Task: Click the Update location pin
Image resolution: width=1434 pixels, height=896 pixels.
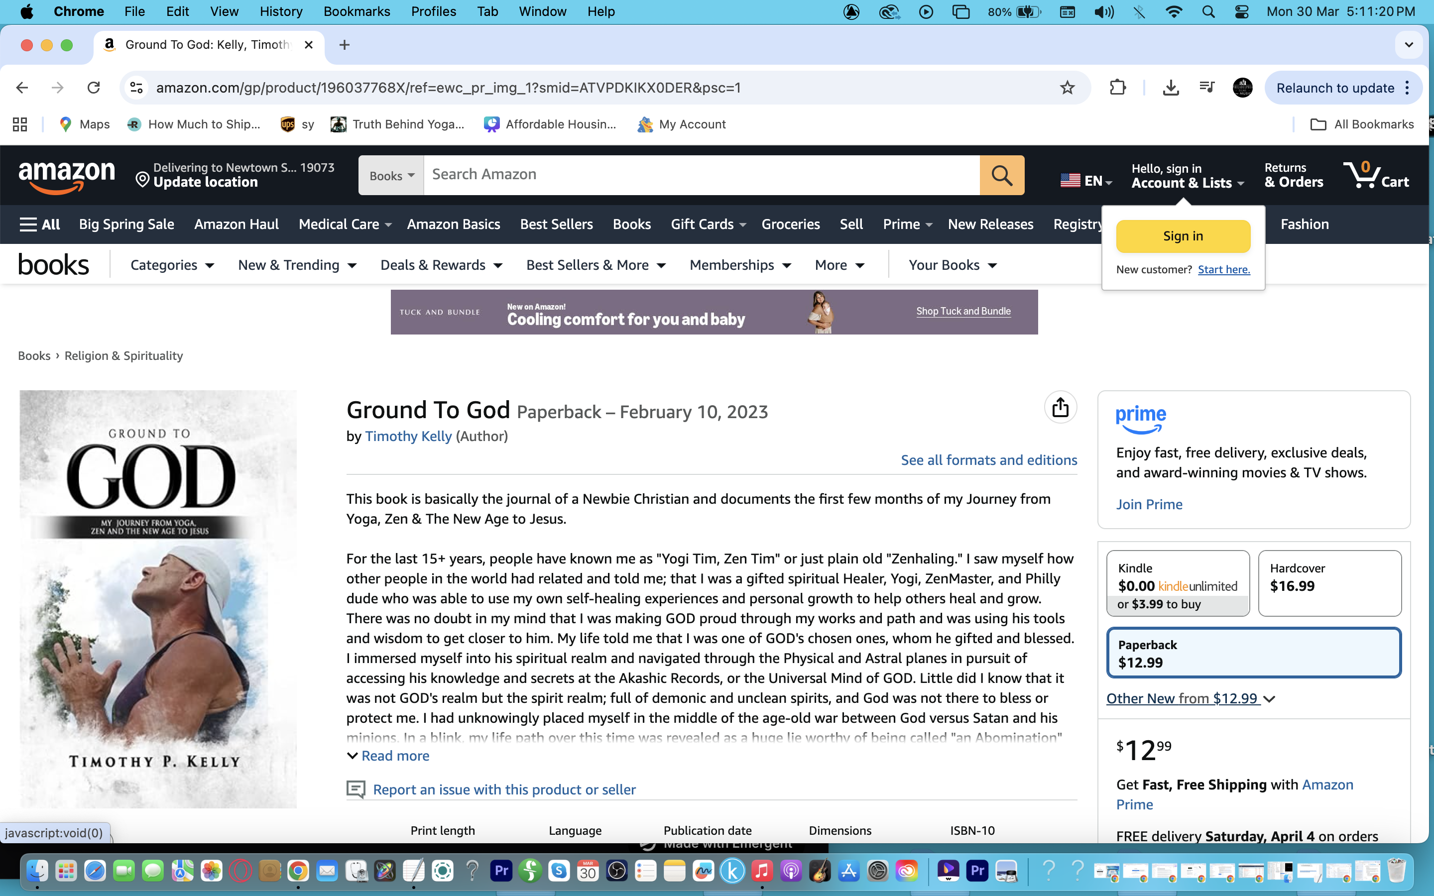Action: [x=142, y=180]
